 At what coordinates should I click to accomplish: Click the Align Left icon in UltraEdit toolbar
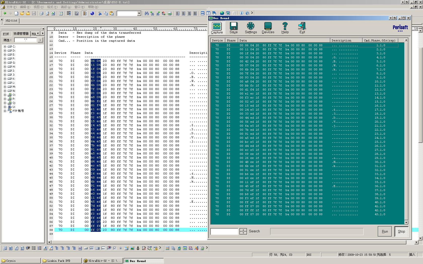tap(178, 13)
